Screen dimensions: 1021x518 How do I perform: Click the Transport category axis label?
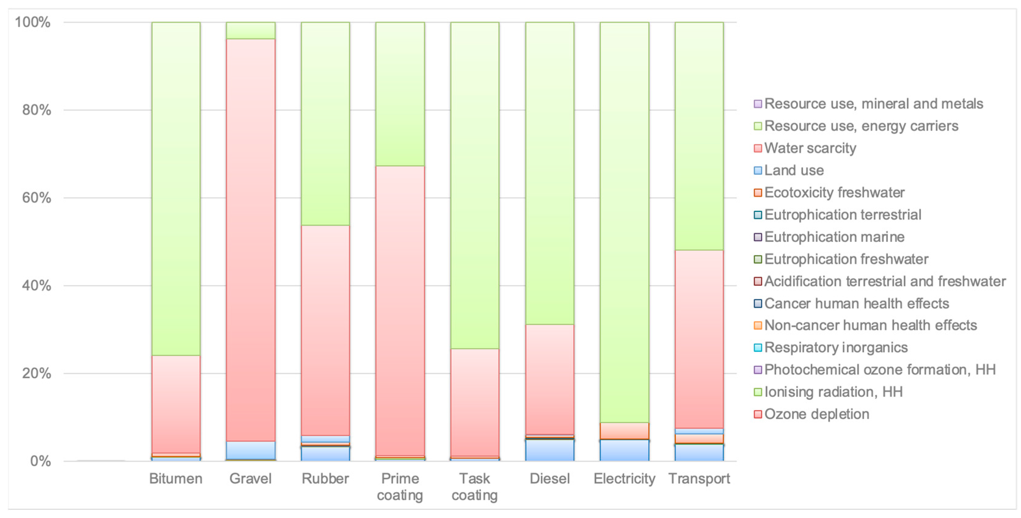pyautogui.click(x=699, y=479)
